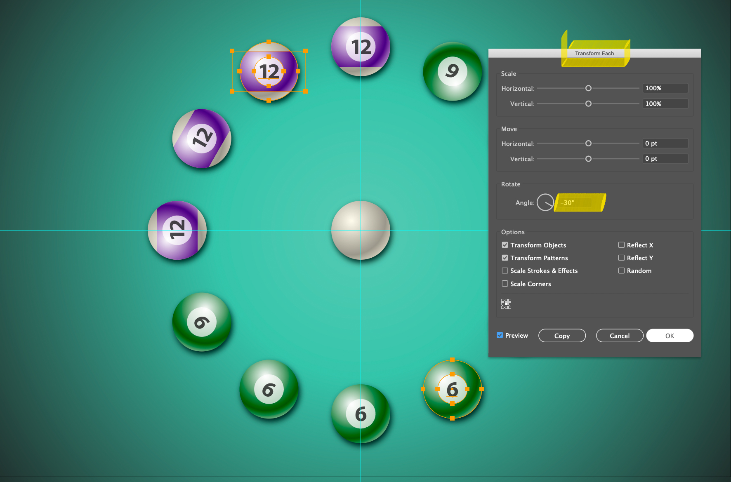Select the green 9 ball
Image resolution: width=731 pixels, height=482 pixels.
tap(452, 72)
